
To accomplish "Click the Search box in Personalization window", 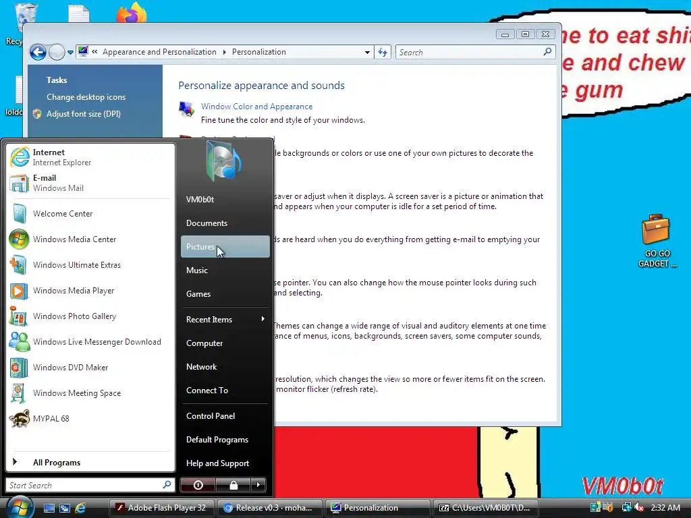I will coord(475,53).
